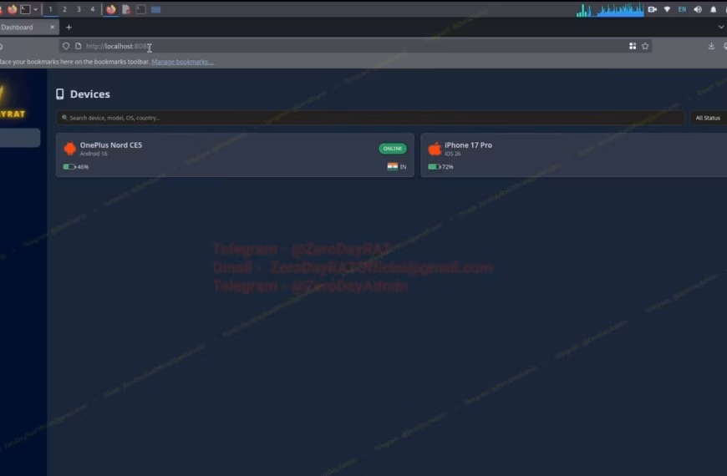727x476 pixels.
Task: Focus the running Firefox window in the taskbar
Action: 111,9
